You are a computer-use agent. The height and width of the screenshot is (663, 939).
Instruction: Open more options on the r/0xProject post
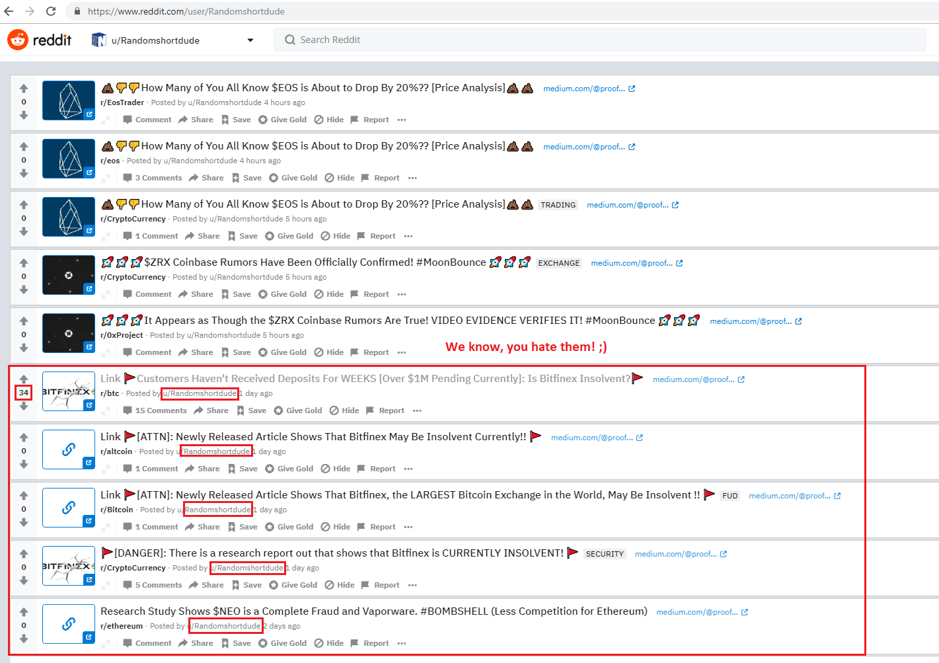[x=402, y=352]
